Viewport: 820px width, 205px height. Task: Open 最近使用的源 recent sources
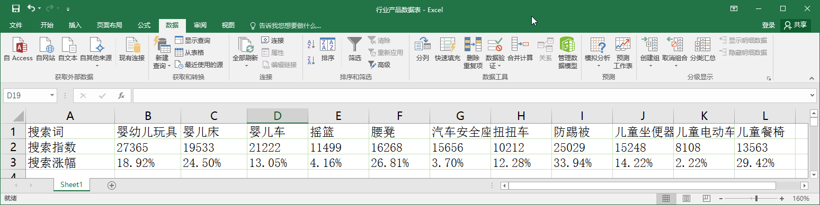[x=199, y=64]
